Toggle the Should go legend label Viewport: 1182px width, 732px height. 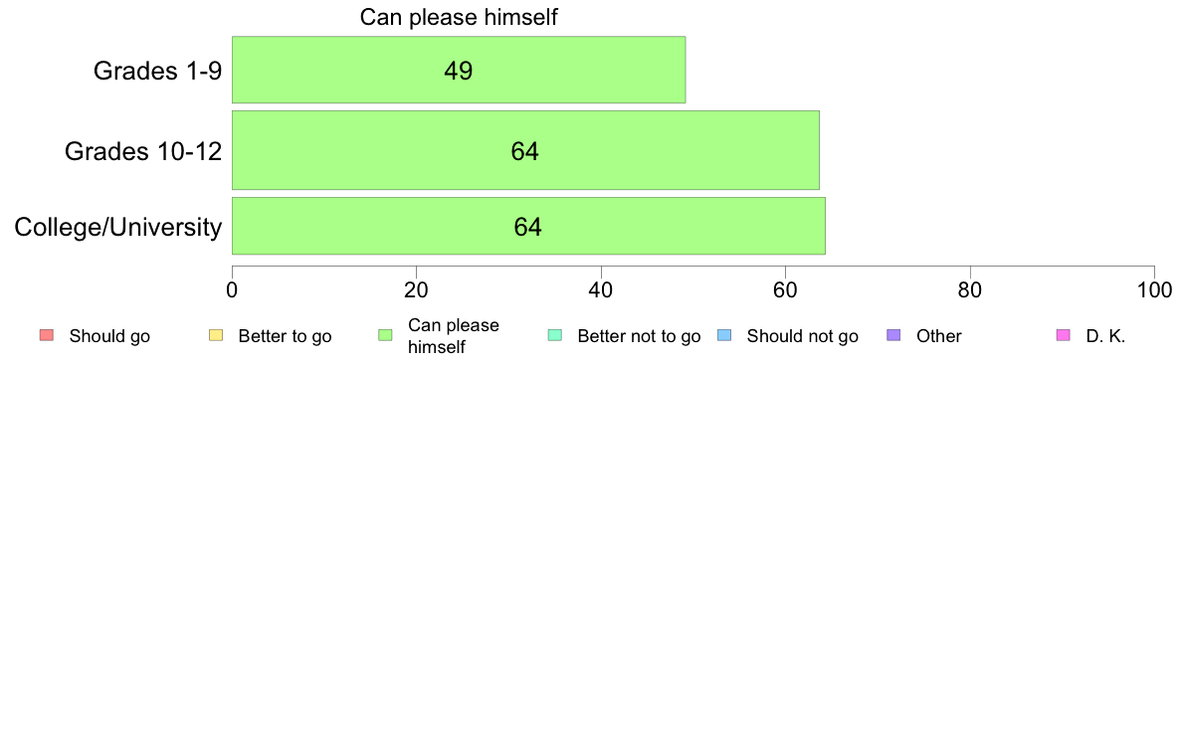tap(109, 336)
